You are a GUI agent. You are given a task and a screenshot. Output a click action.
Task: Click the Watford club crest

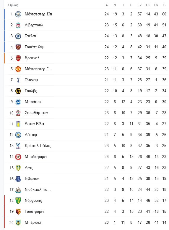click(x=18, y=212)
